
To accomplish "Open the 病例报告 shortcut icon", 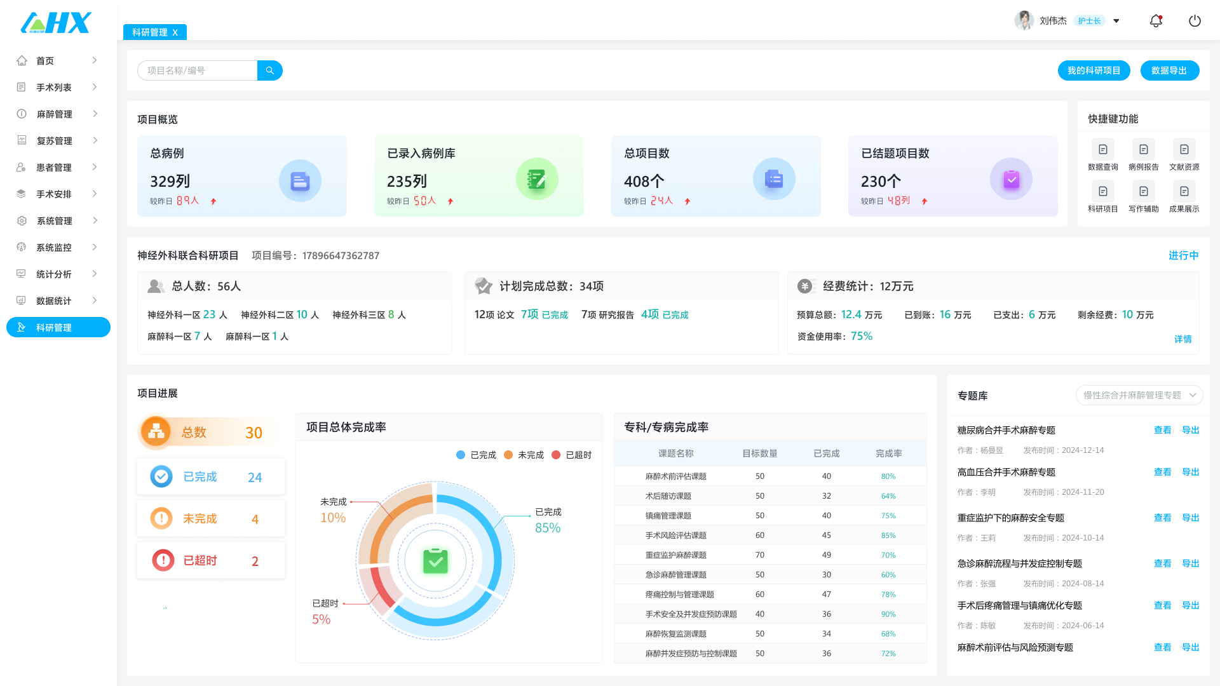I will pos(1143,150).
